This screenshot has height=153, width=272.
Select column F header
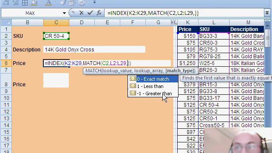(133, 23)
